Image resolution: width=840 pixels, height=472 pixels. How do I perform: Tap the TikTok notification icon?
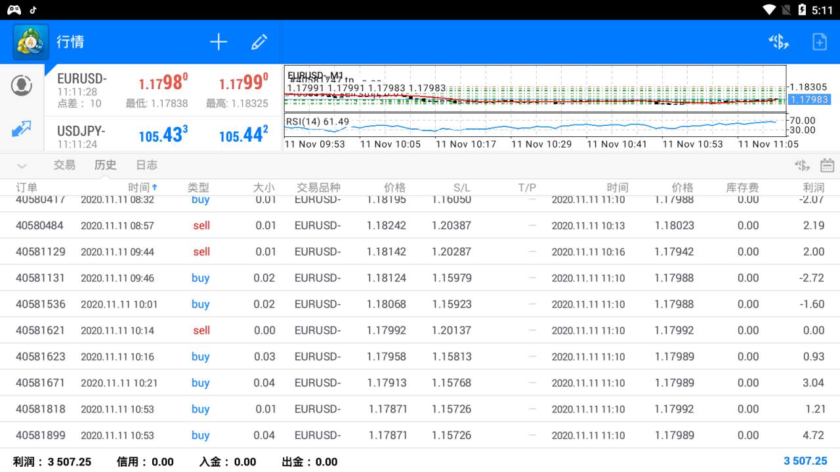point(33,10)
